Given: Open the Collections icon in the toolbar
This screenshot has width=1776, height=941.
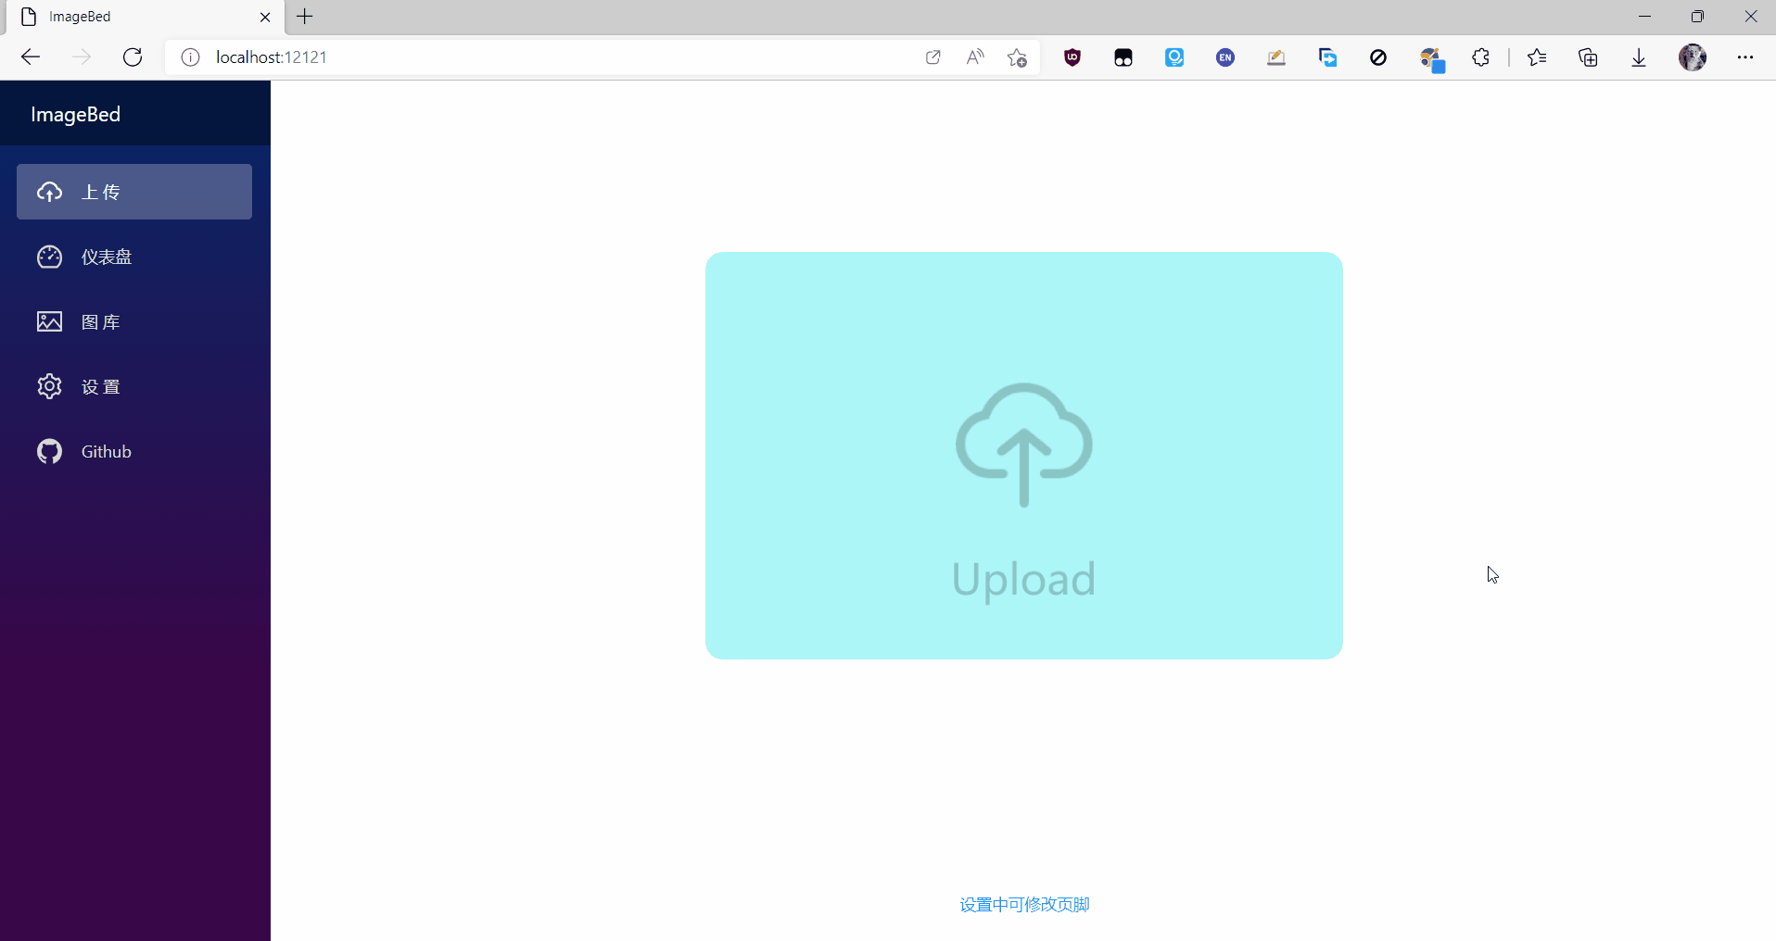Looking at the screenshot, I should tap(1588, 56).
